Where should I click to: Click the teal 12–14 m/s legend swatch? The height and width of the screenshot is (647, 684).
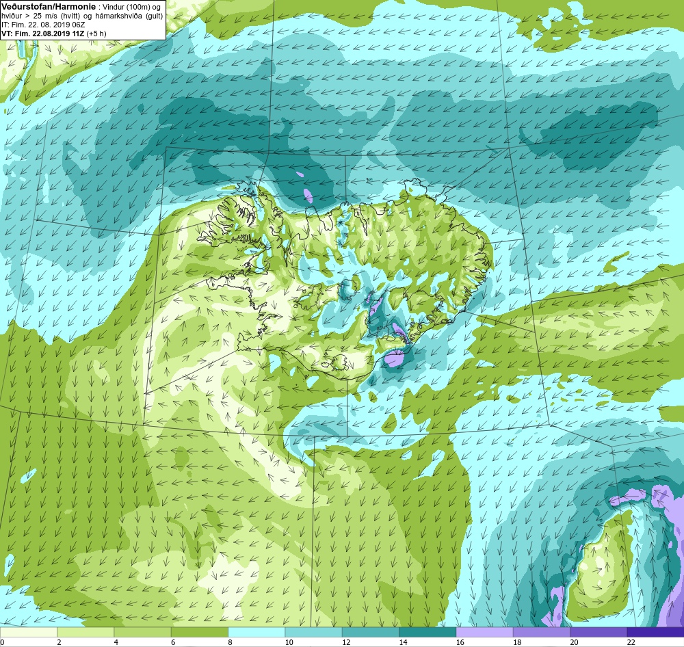(370, 632)
